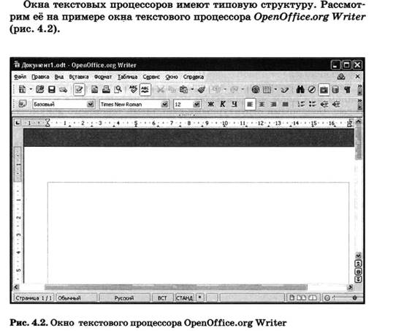
Task: Run the Spelling and Grammar check
Action: (133, 89)
